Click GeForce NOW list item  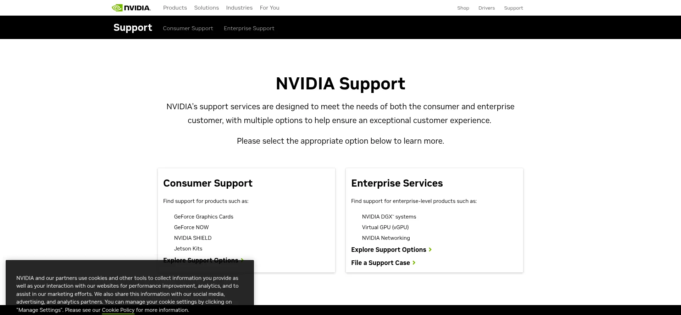coord(192,227)
